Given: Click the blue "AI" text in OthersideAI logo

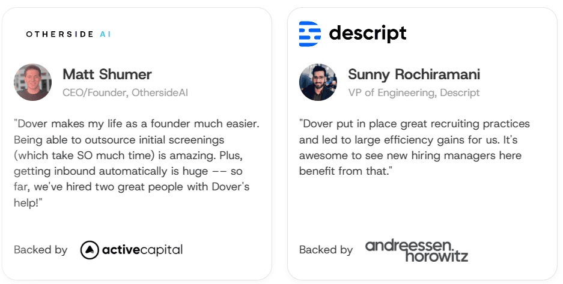Looking at the screenshot, I should click(105, 34).
